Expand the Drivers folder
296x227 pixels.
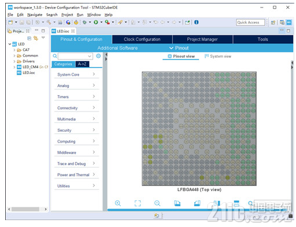(14, 61)
